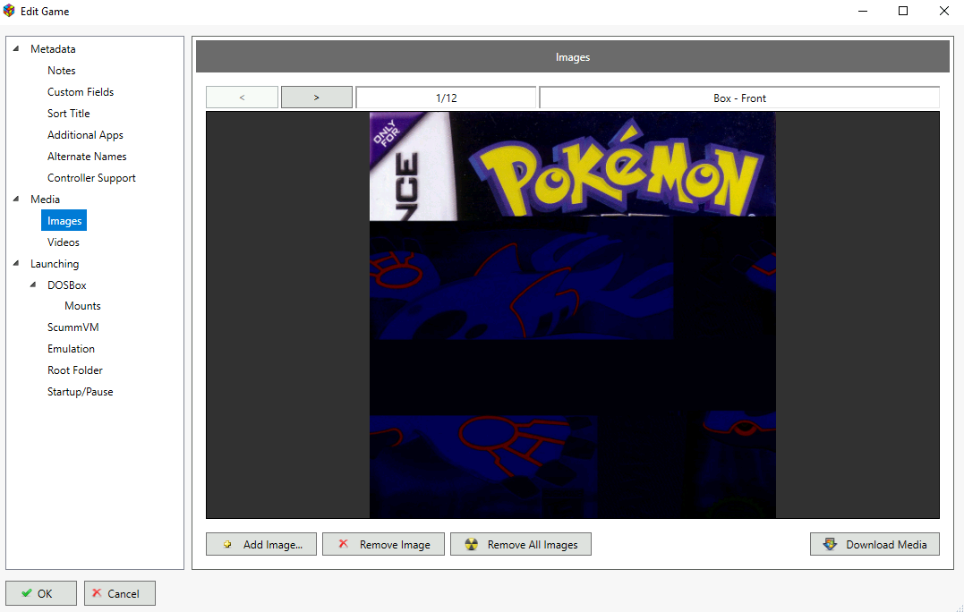Go to the next image

317,98
